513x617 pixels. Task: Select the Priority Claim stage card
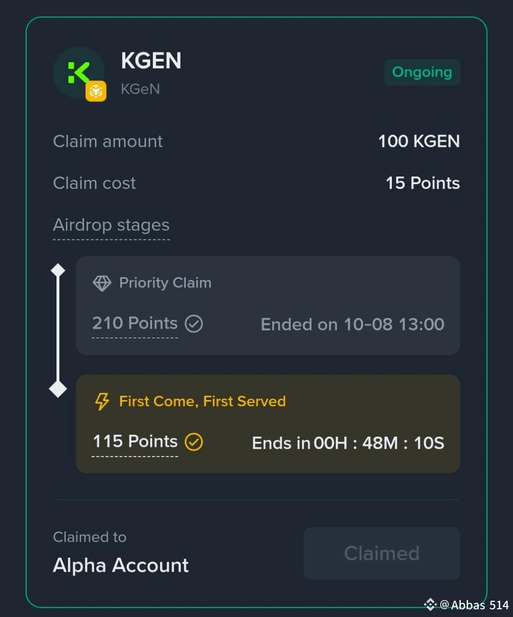point(268,305)
